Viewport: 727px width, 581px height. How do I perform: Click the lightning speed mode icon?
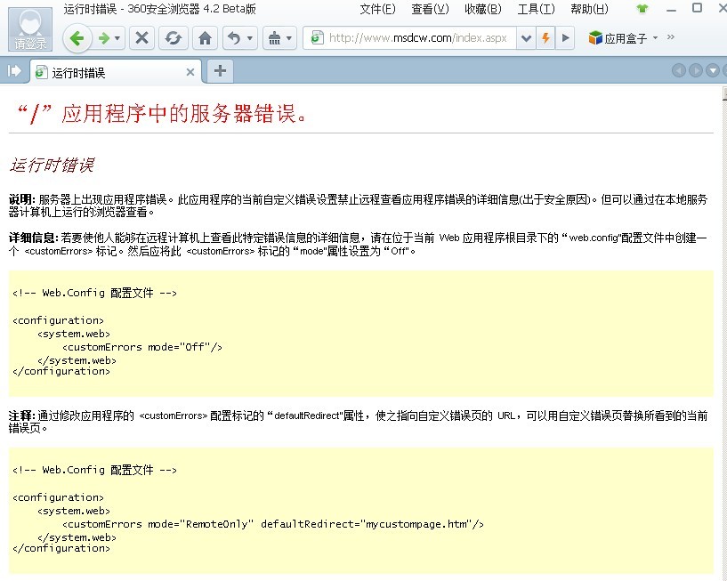[545, 38]
